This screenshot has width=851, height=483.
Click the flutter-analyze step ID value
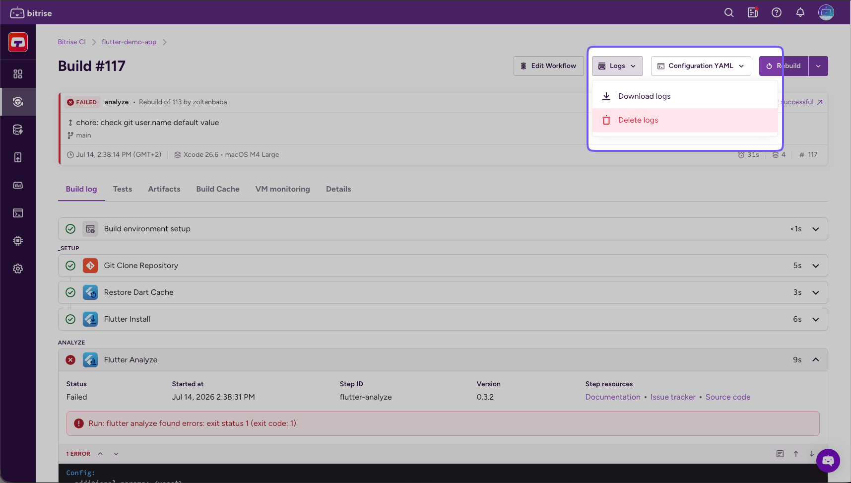[366, 397]
